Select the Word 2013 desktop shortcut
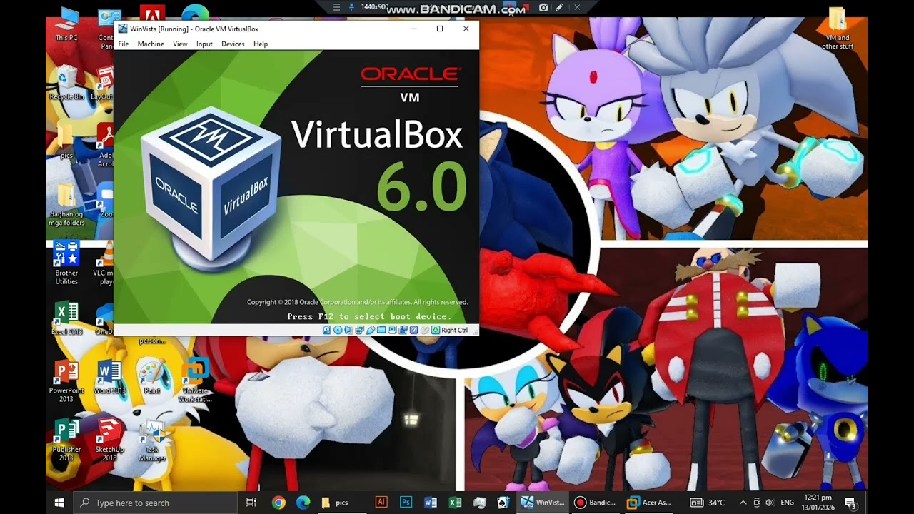The height and width of the screenshot is (514, 914). pyautogui.click(x=109, y=377)
